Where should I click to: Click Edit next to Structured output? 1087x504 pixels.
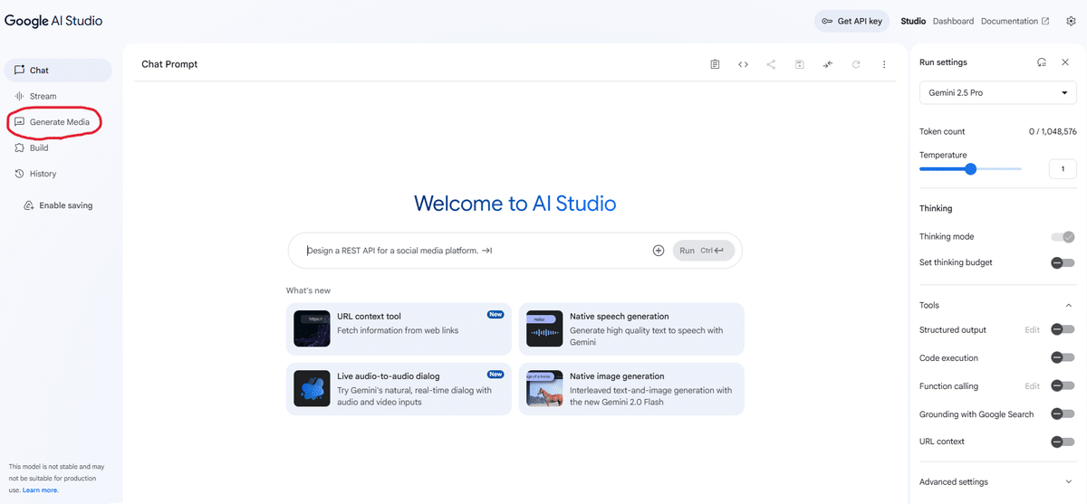click(1032, 330)
